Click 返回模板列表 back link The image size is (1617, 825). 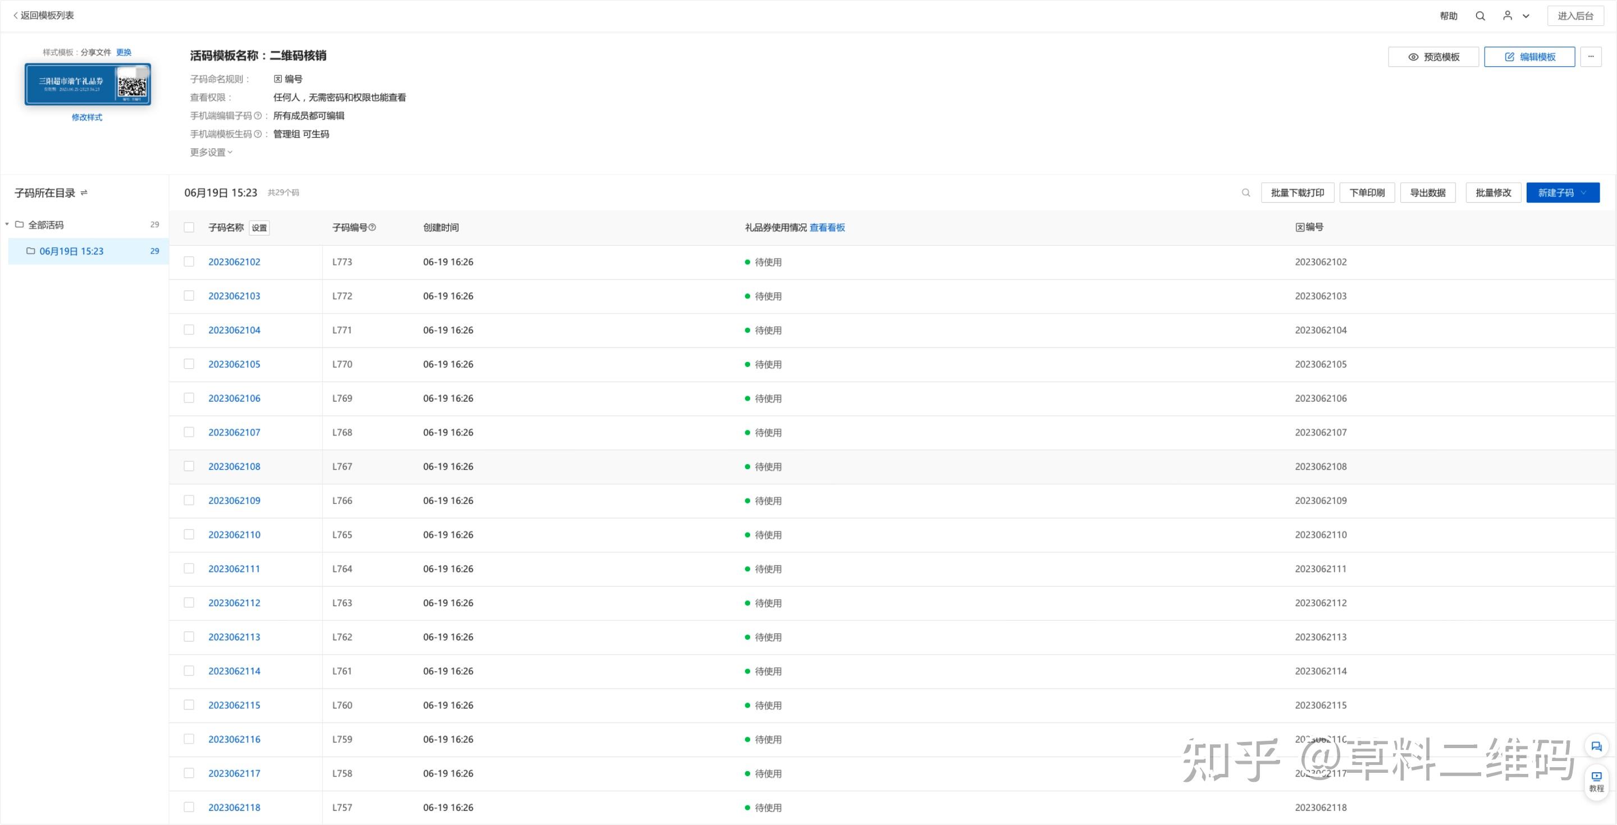pos(43,16)
